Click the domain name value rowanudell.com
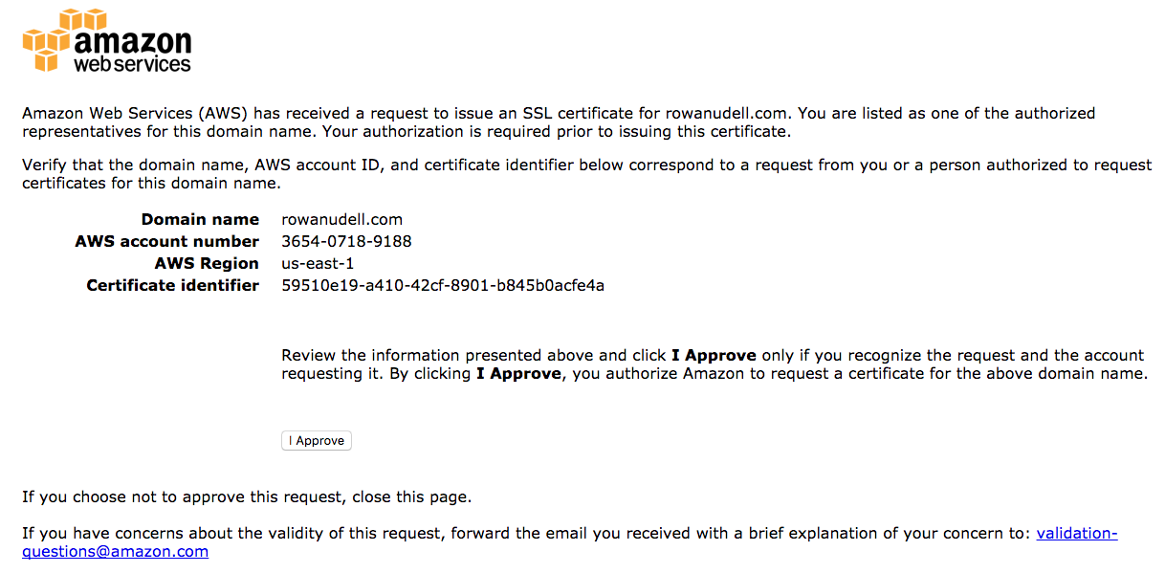Viewport: 1165px width, 573px height. [342, 220]
